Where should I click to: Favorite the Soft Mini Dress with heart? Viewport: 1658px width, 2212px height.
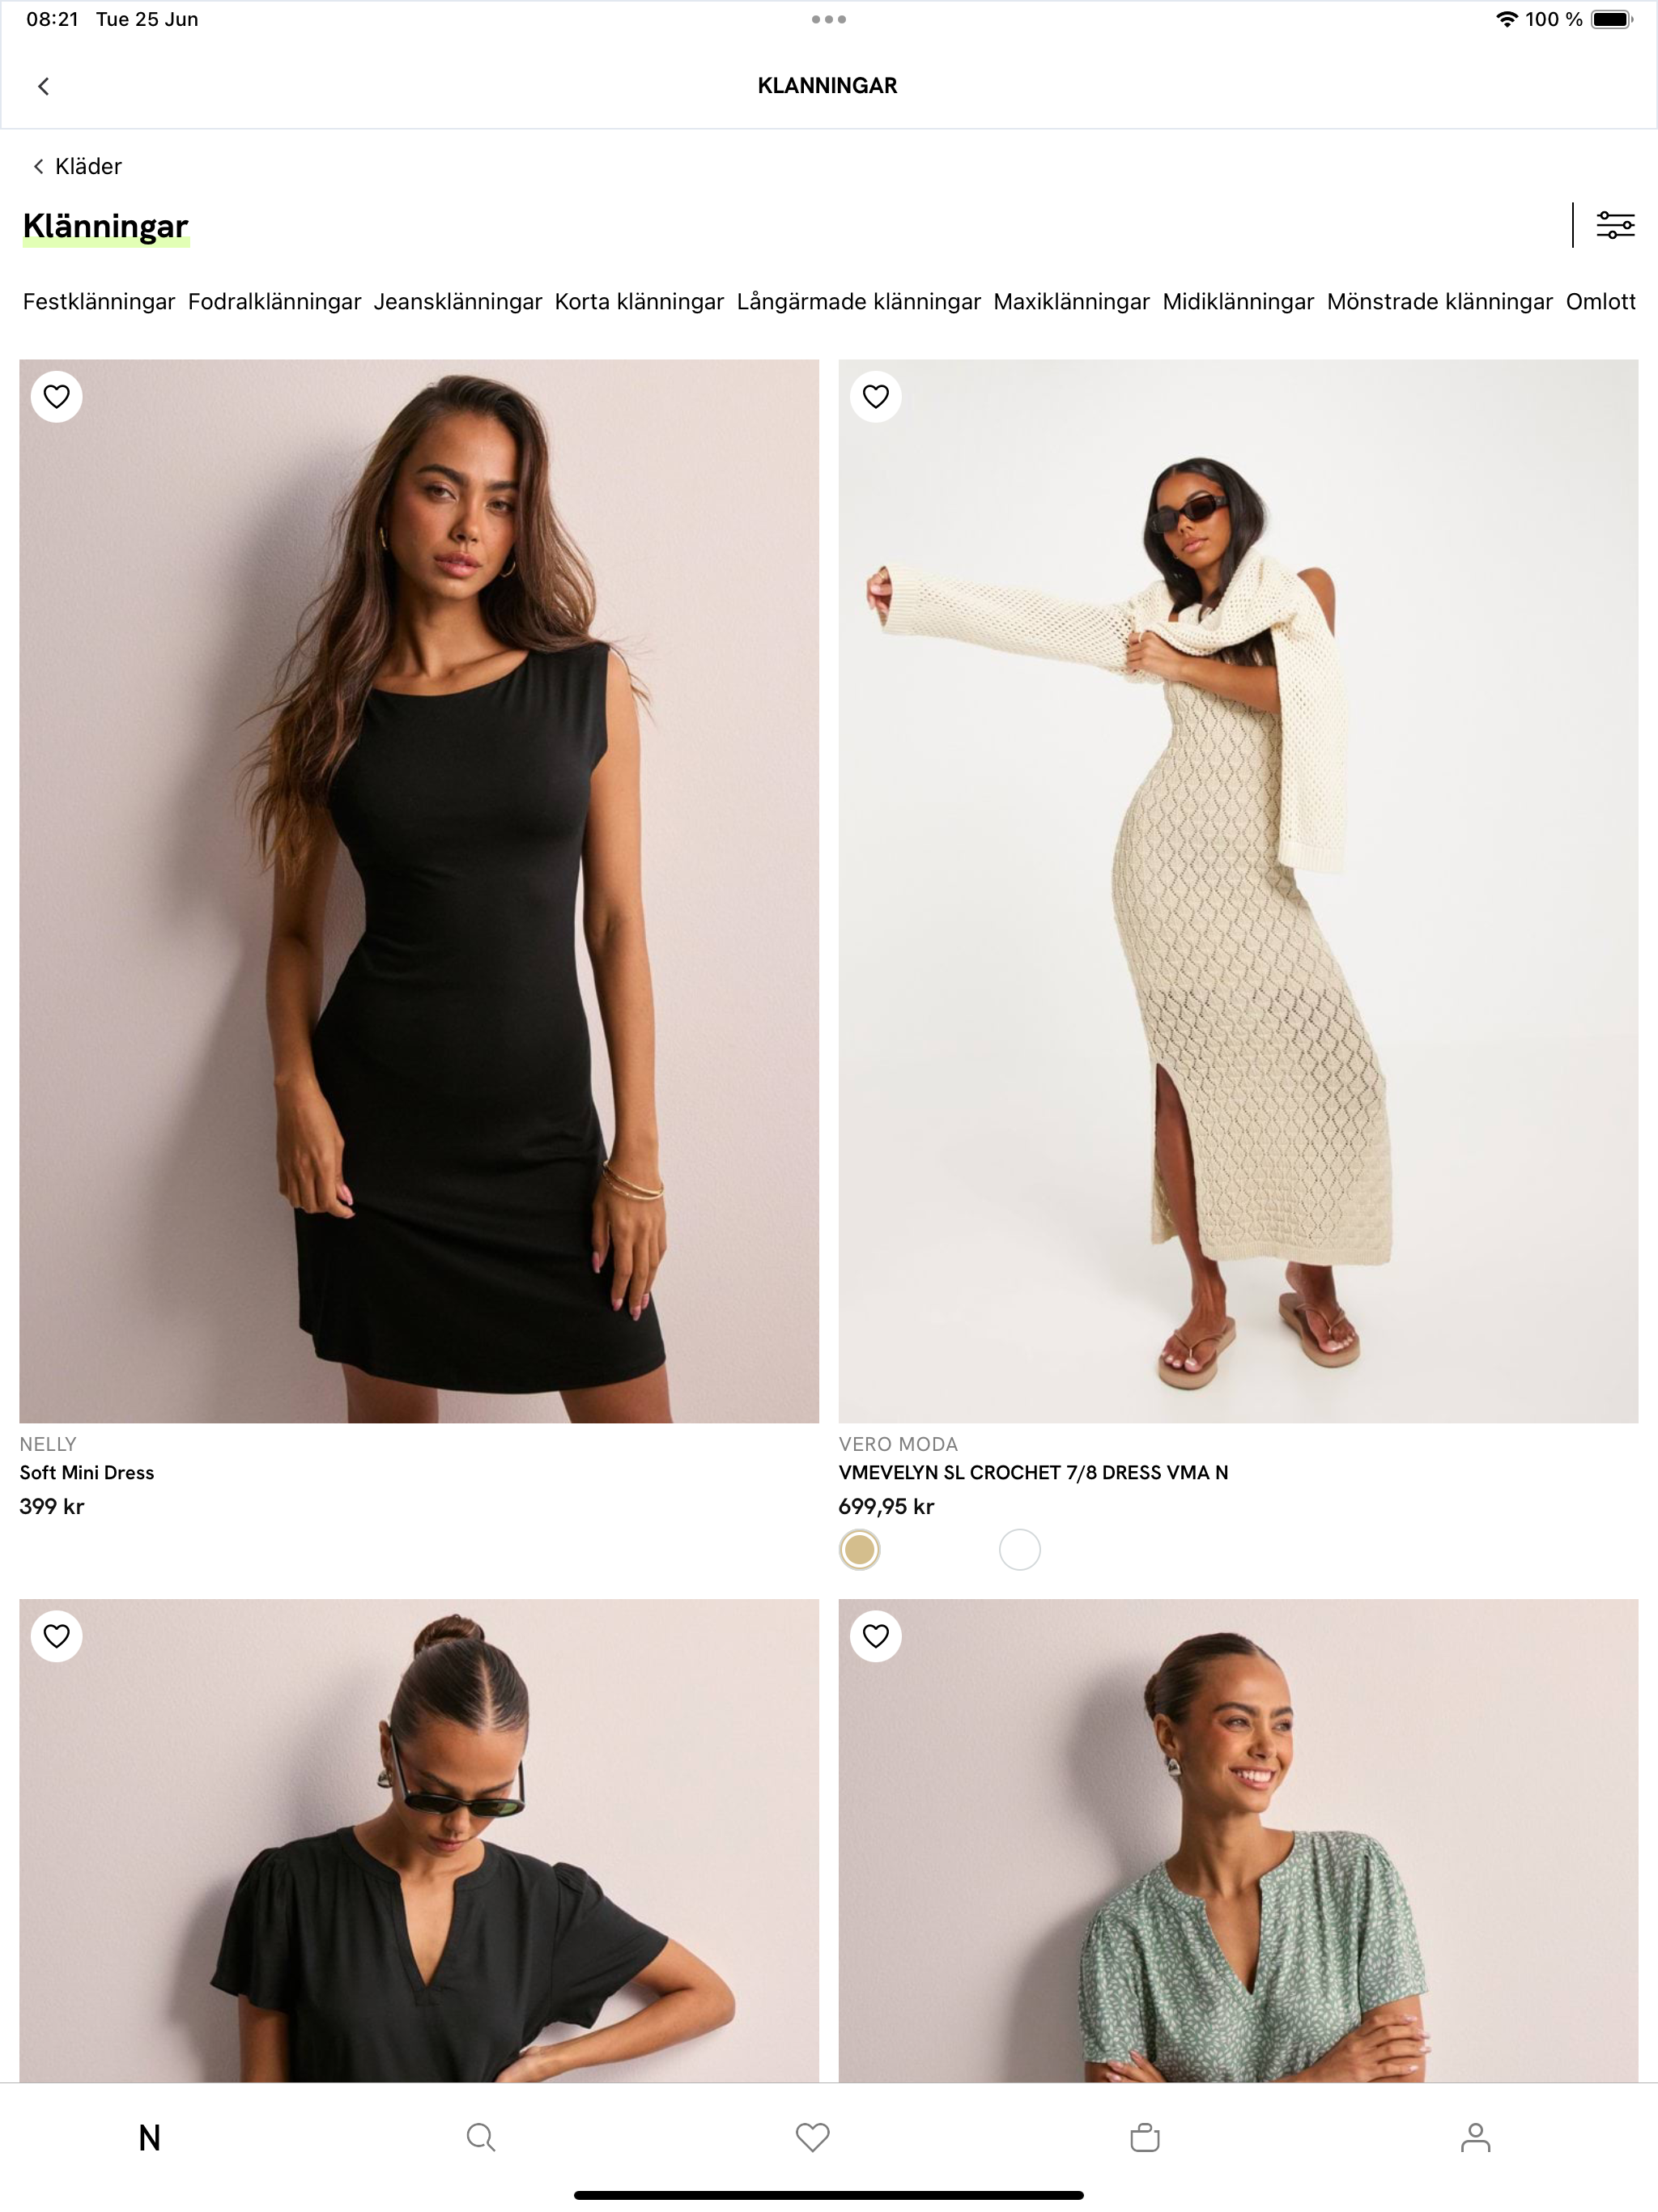(57, 397)
